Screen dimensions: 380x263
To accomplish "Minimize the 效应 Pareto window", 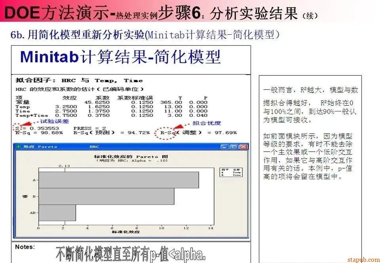I will 225,147.
